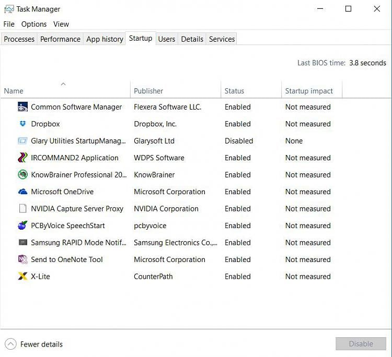The height and width of the screenshot is (357, 392).
Task: Click Enabled status in Dropbox row
Action: 237,124
